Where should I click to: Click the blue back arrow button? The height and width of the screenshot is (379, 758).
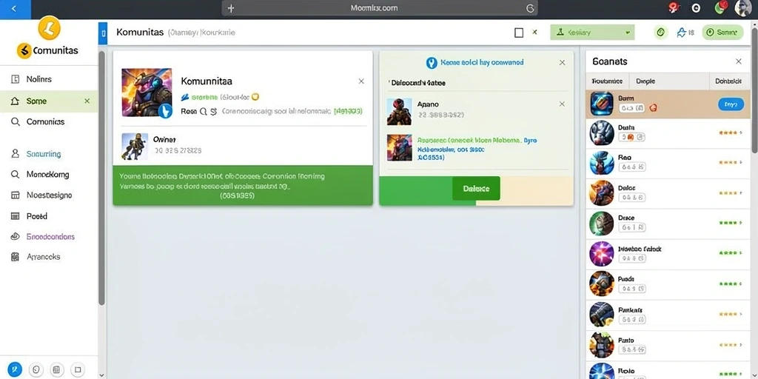click(15, 9)
